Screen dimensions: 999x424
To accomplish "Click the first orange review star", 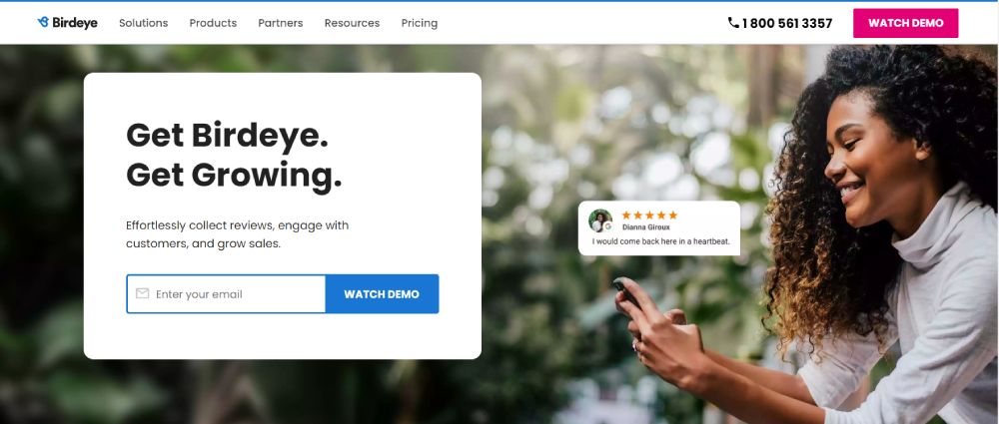I will tap(626, 215).
